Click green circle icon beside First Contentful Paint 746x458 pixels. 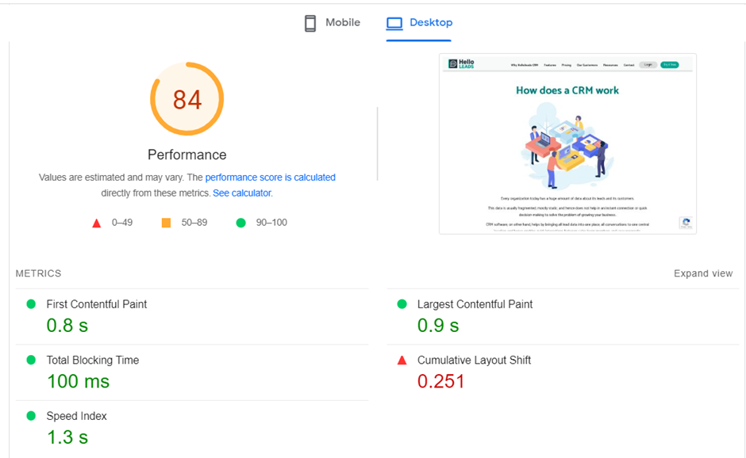click(x=31, y=304)
